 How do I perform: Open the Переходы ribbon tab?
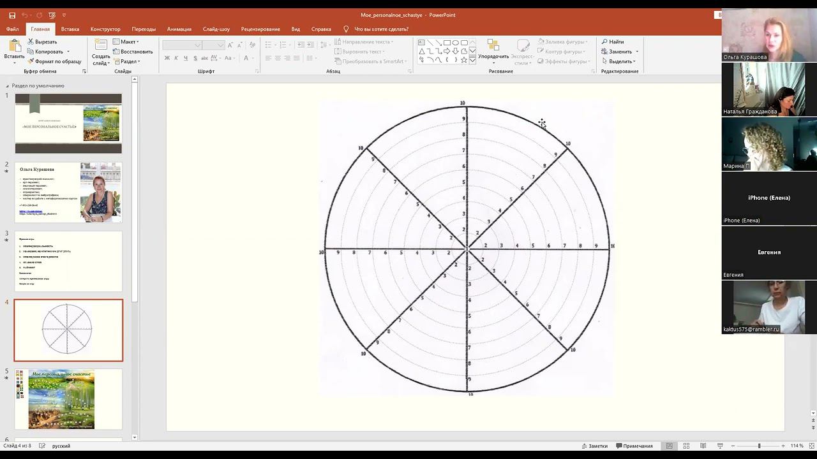click(144, 29)
